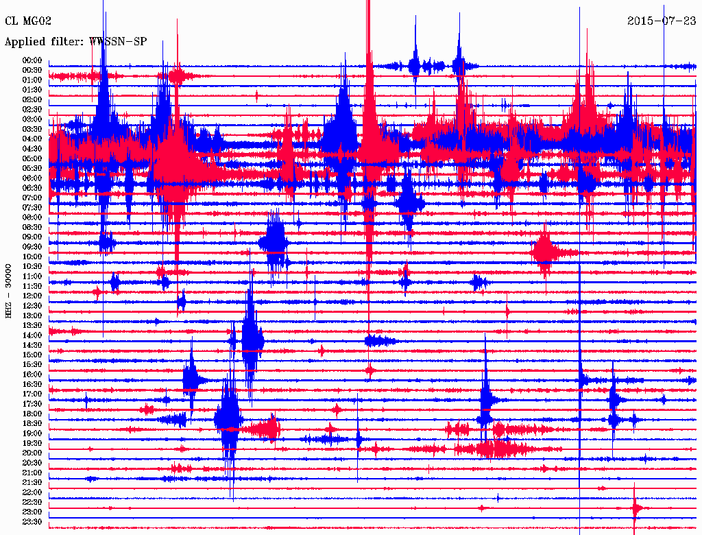702x535 pixels.
Task: Select the 13:30 time label
Action: (x=32, y=325)
